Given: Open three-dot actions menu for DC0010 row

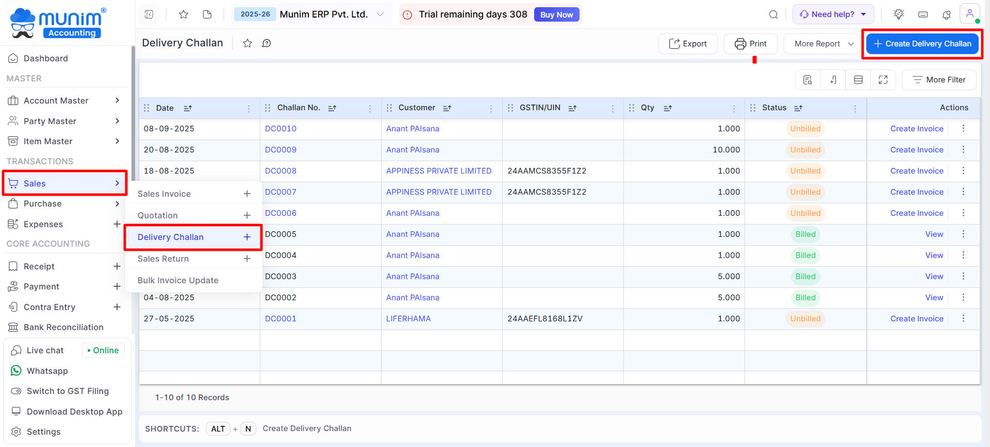Looking at the screenshot, I should (963, 129).
